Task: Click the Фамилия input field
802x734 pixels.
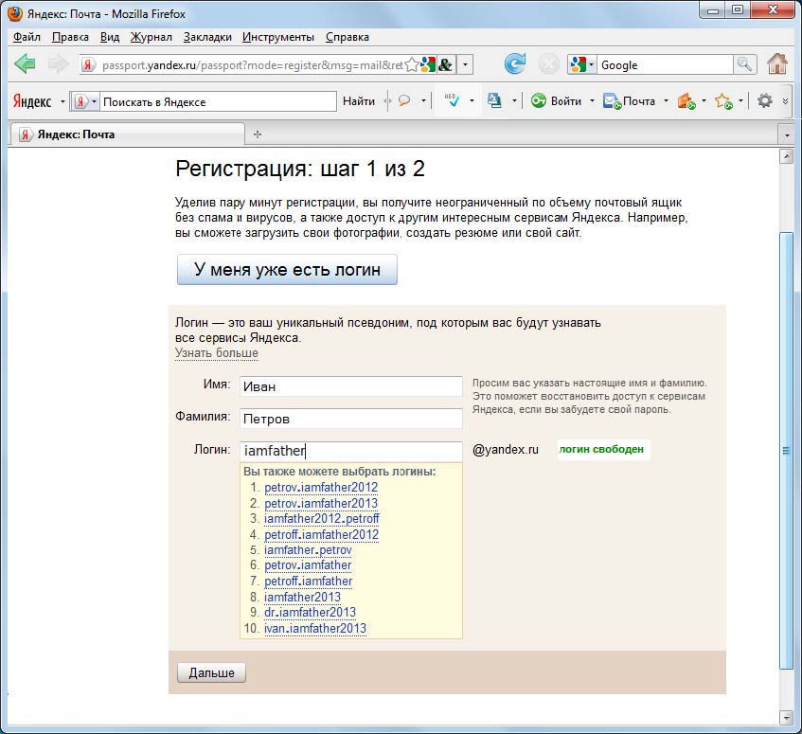Action: coord(349,419)
